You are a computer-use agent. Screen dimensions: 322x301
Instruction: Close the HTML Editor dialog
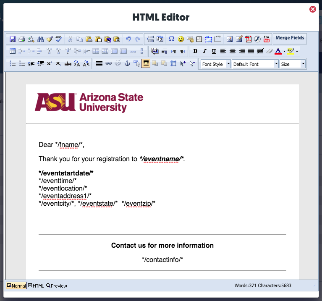coord(312,9)
